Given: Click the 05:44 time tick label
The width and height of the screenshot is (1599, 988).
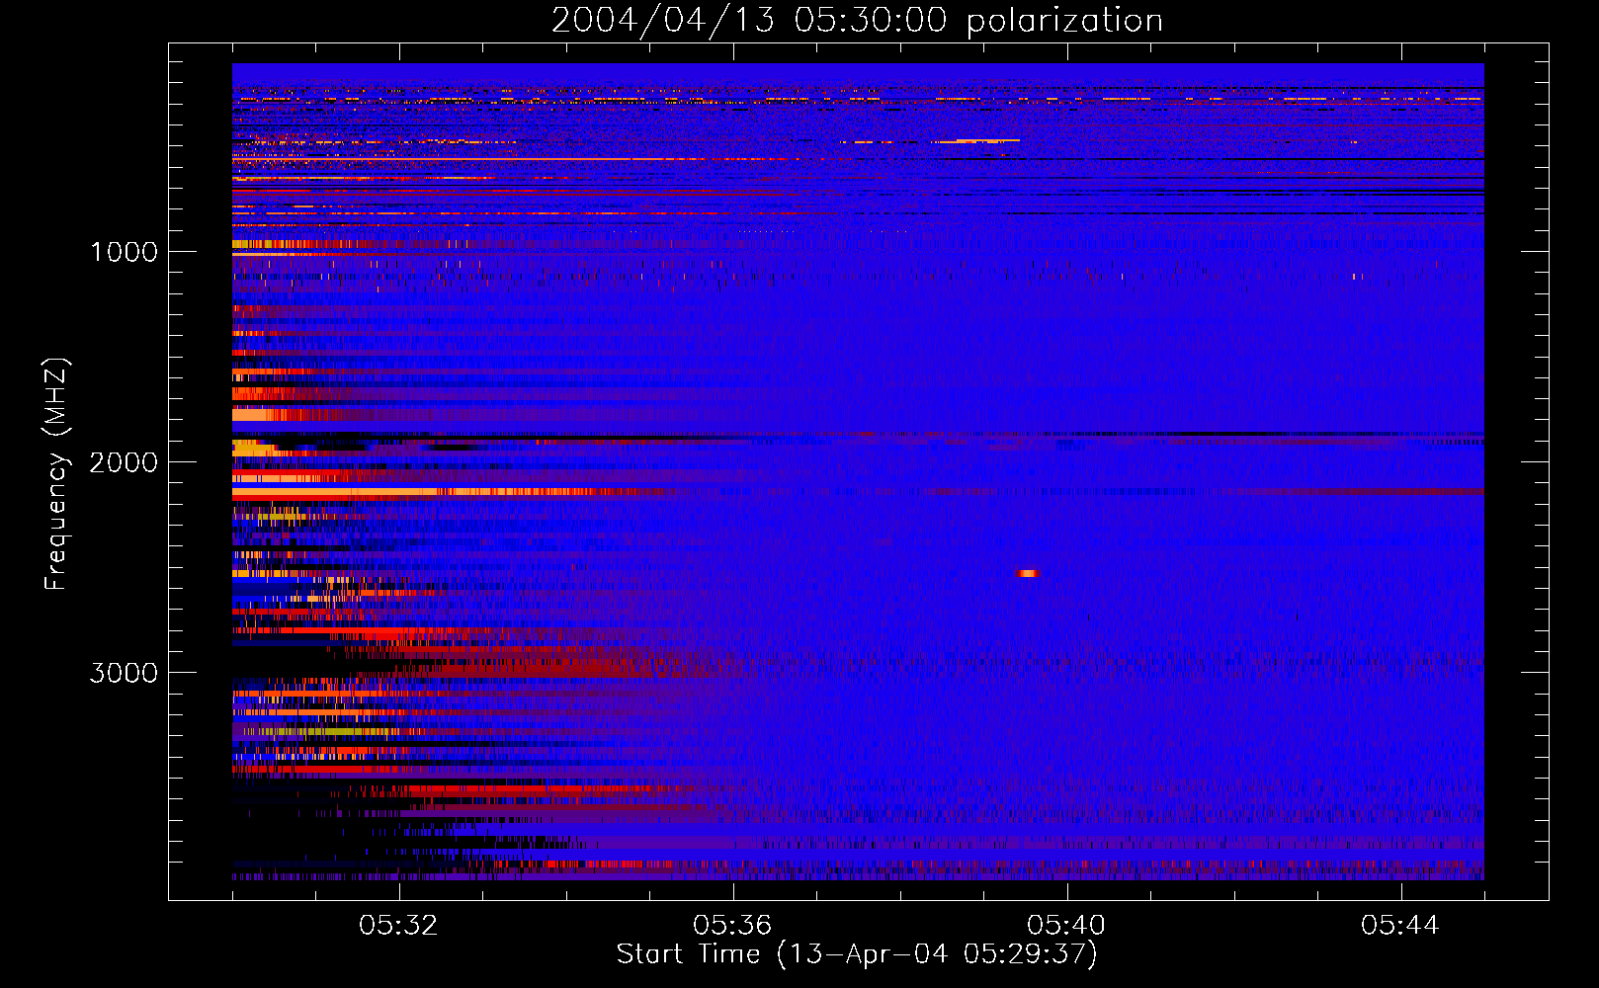Looking at the screenshot, I should point(1401,926).
